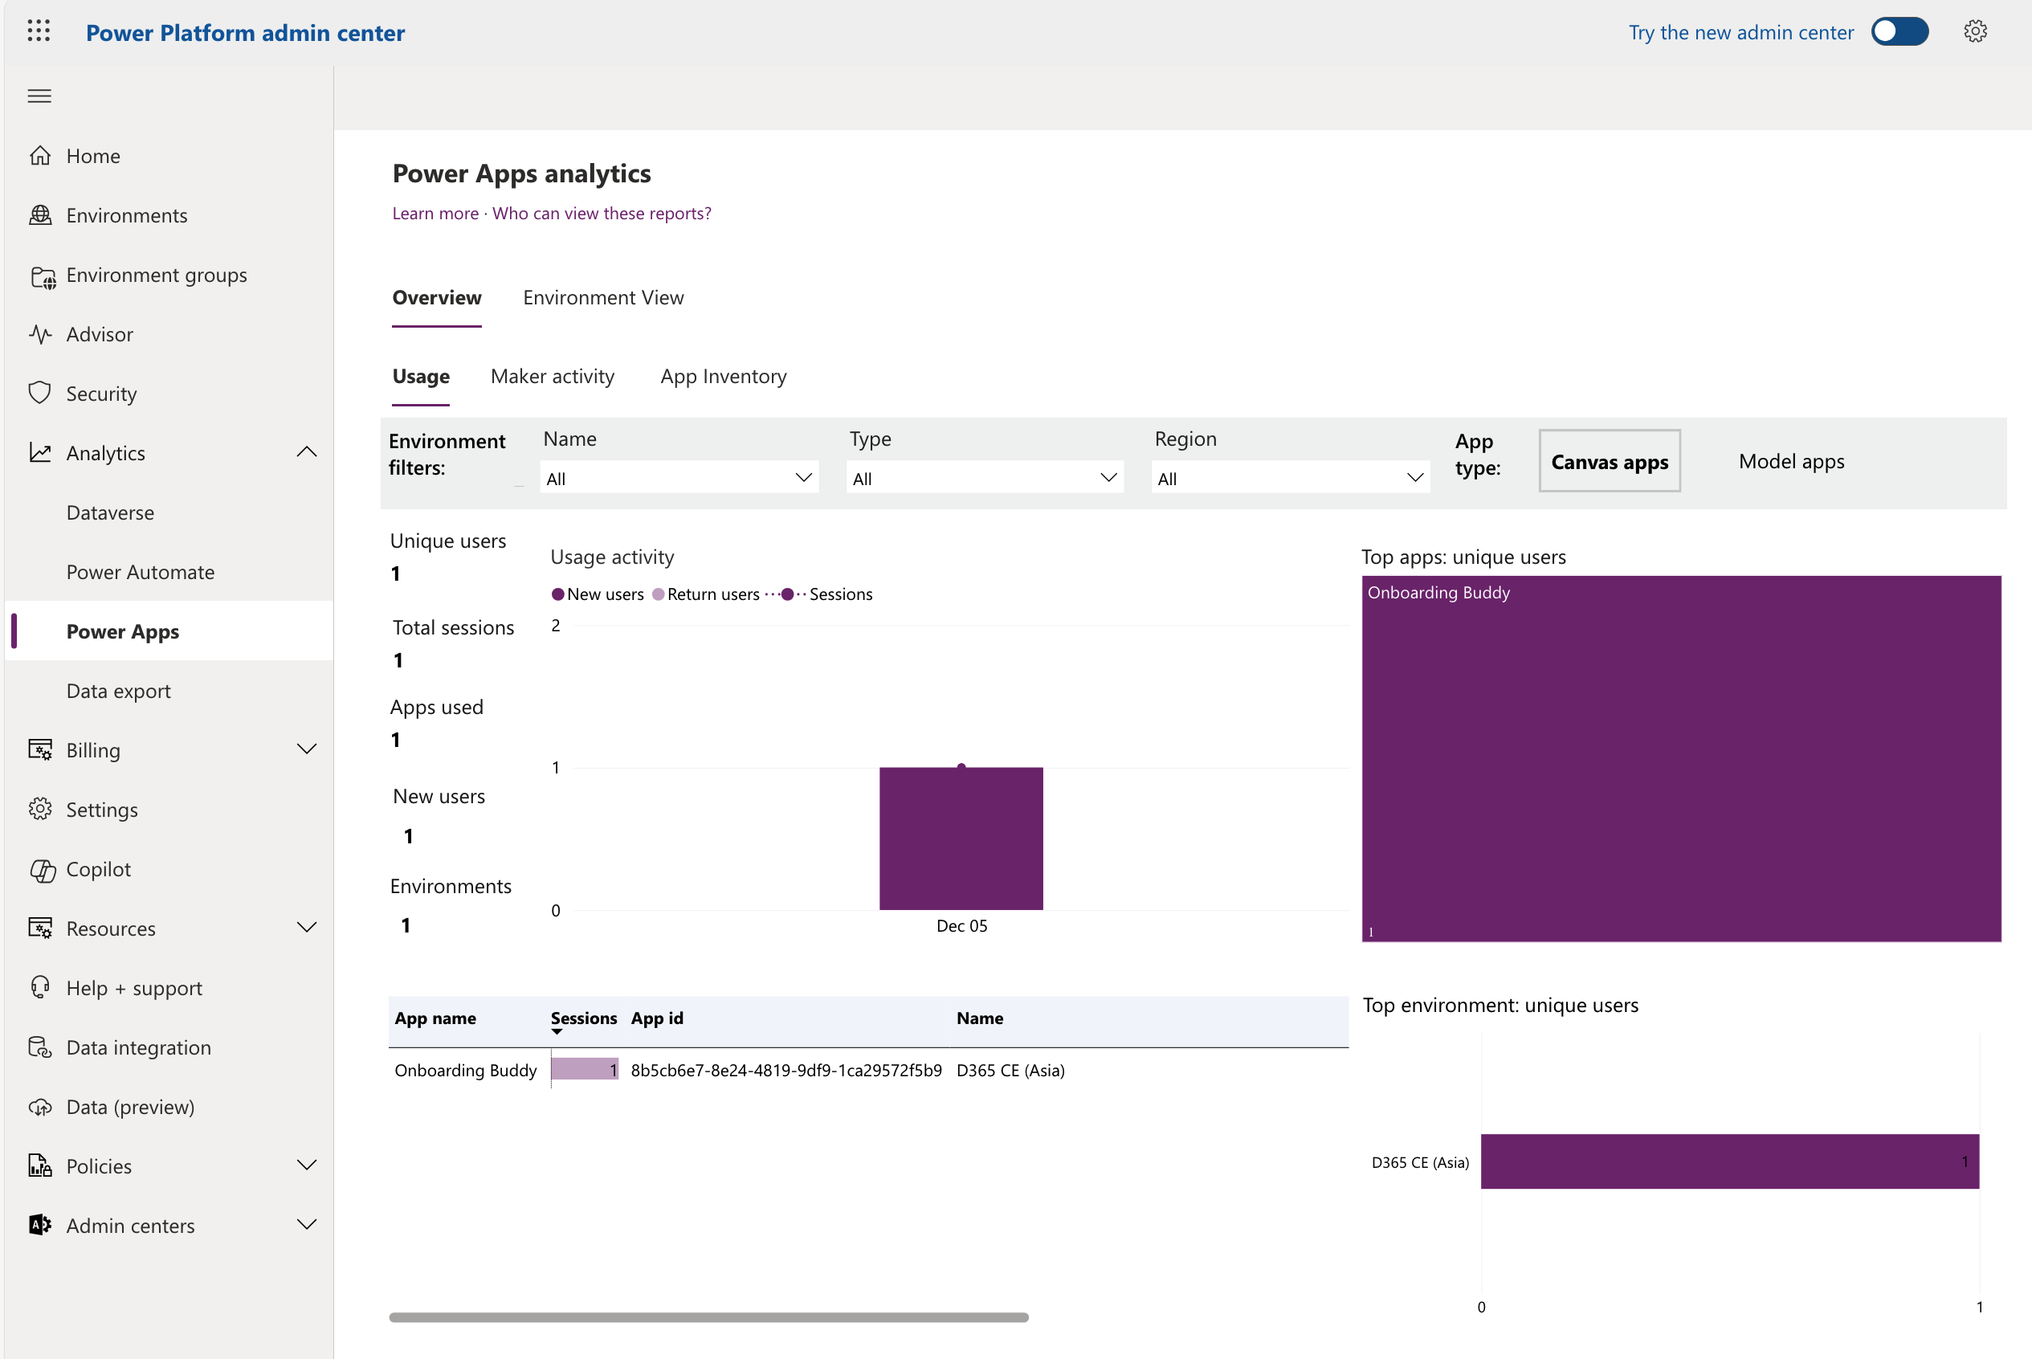Screen dimensions: 2032x1359
Task: Collapse navigation with hamburger menu icon
Action: (39, 96)
